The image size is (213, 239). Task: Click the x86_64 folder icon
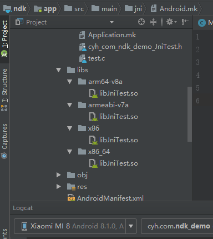[x=82, y=152]
